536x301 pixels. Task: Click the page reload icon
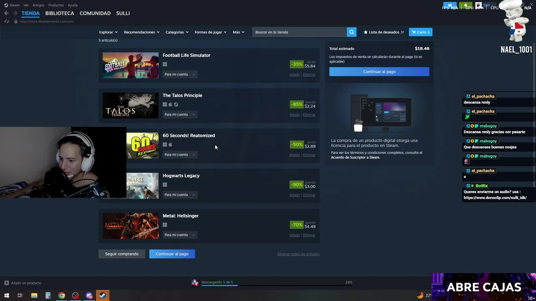7,21
